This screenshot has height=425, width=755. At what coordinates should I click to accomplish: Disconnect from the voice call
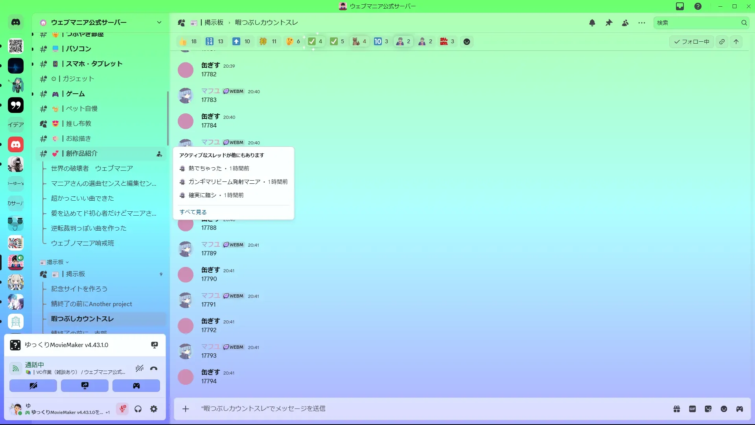pos(154,369)
